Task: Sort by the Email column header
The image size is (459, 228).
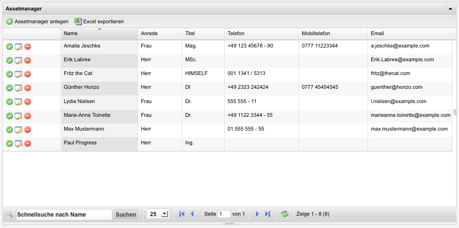Action: [410, 34]
